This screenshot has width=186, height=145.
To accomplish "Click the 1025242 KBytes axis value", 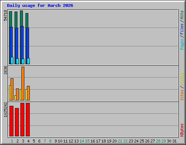I will 5,109.
